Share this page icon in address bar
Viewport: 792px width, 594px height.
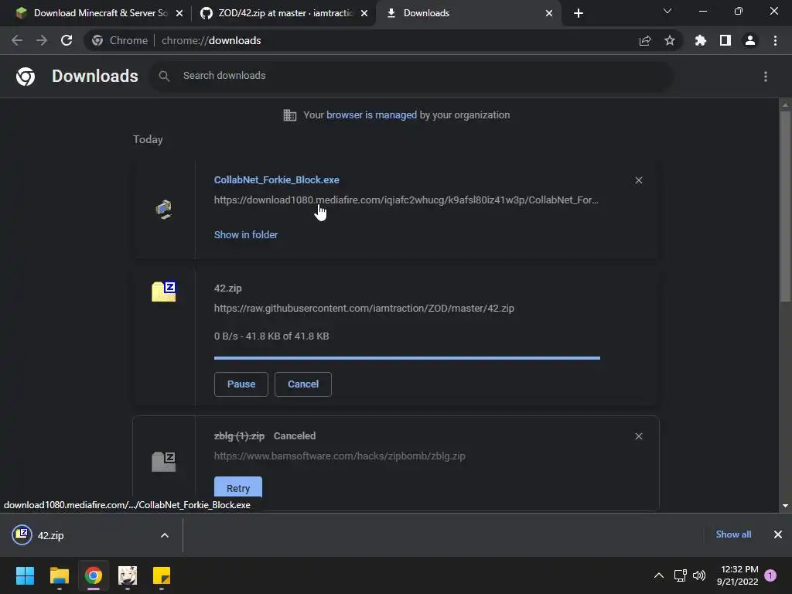(645, 40)
